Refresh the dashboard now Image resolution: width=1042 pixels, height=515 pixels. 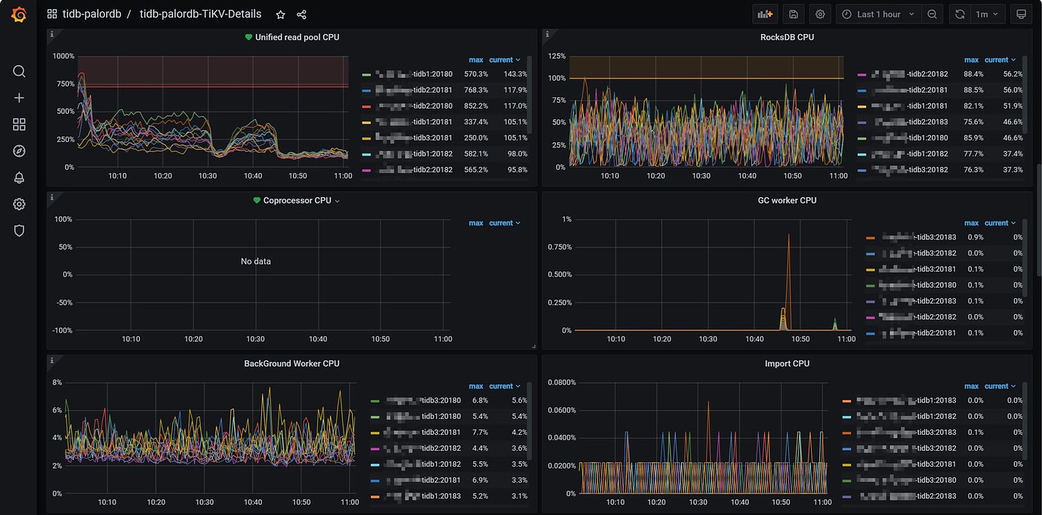(x=960, y=14)
